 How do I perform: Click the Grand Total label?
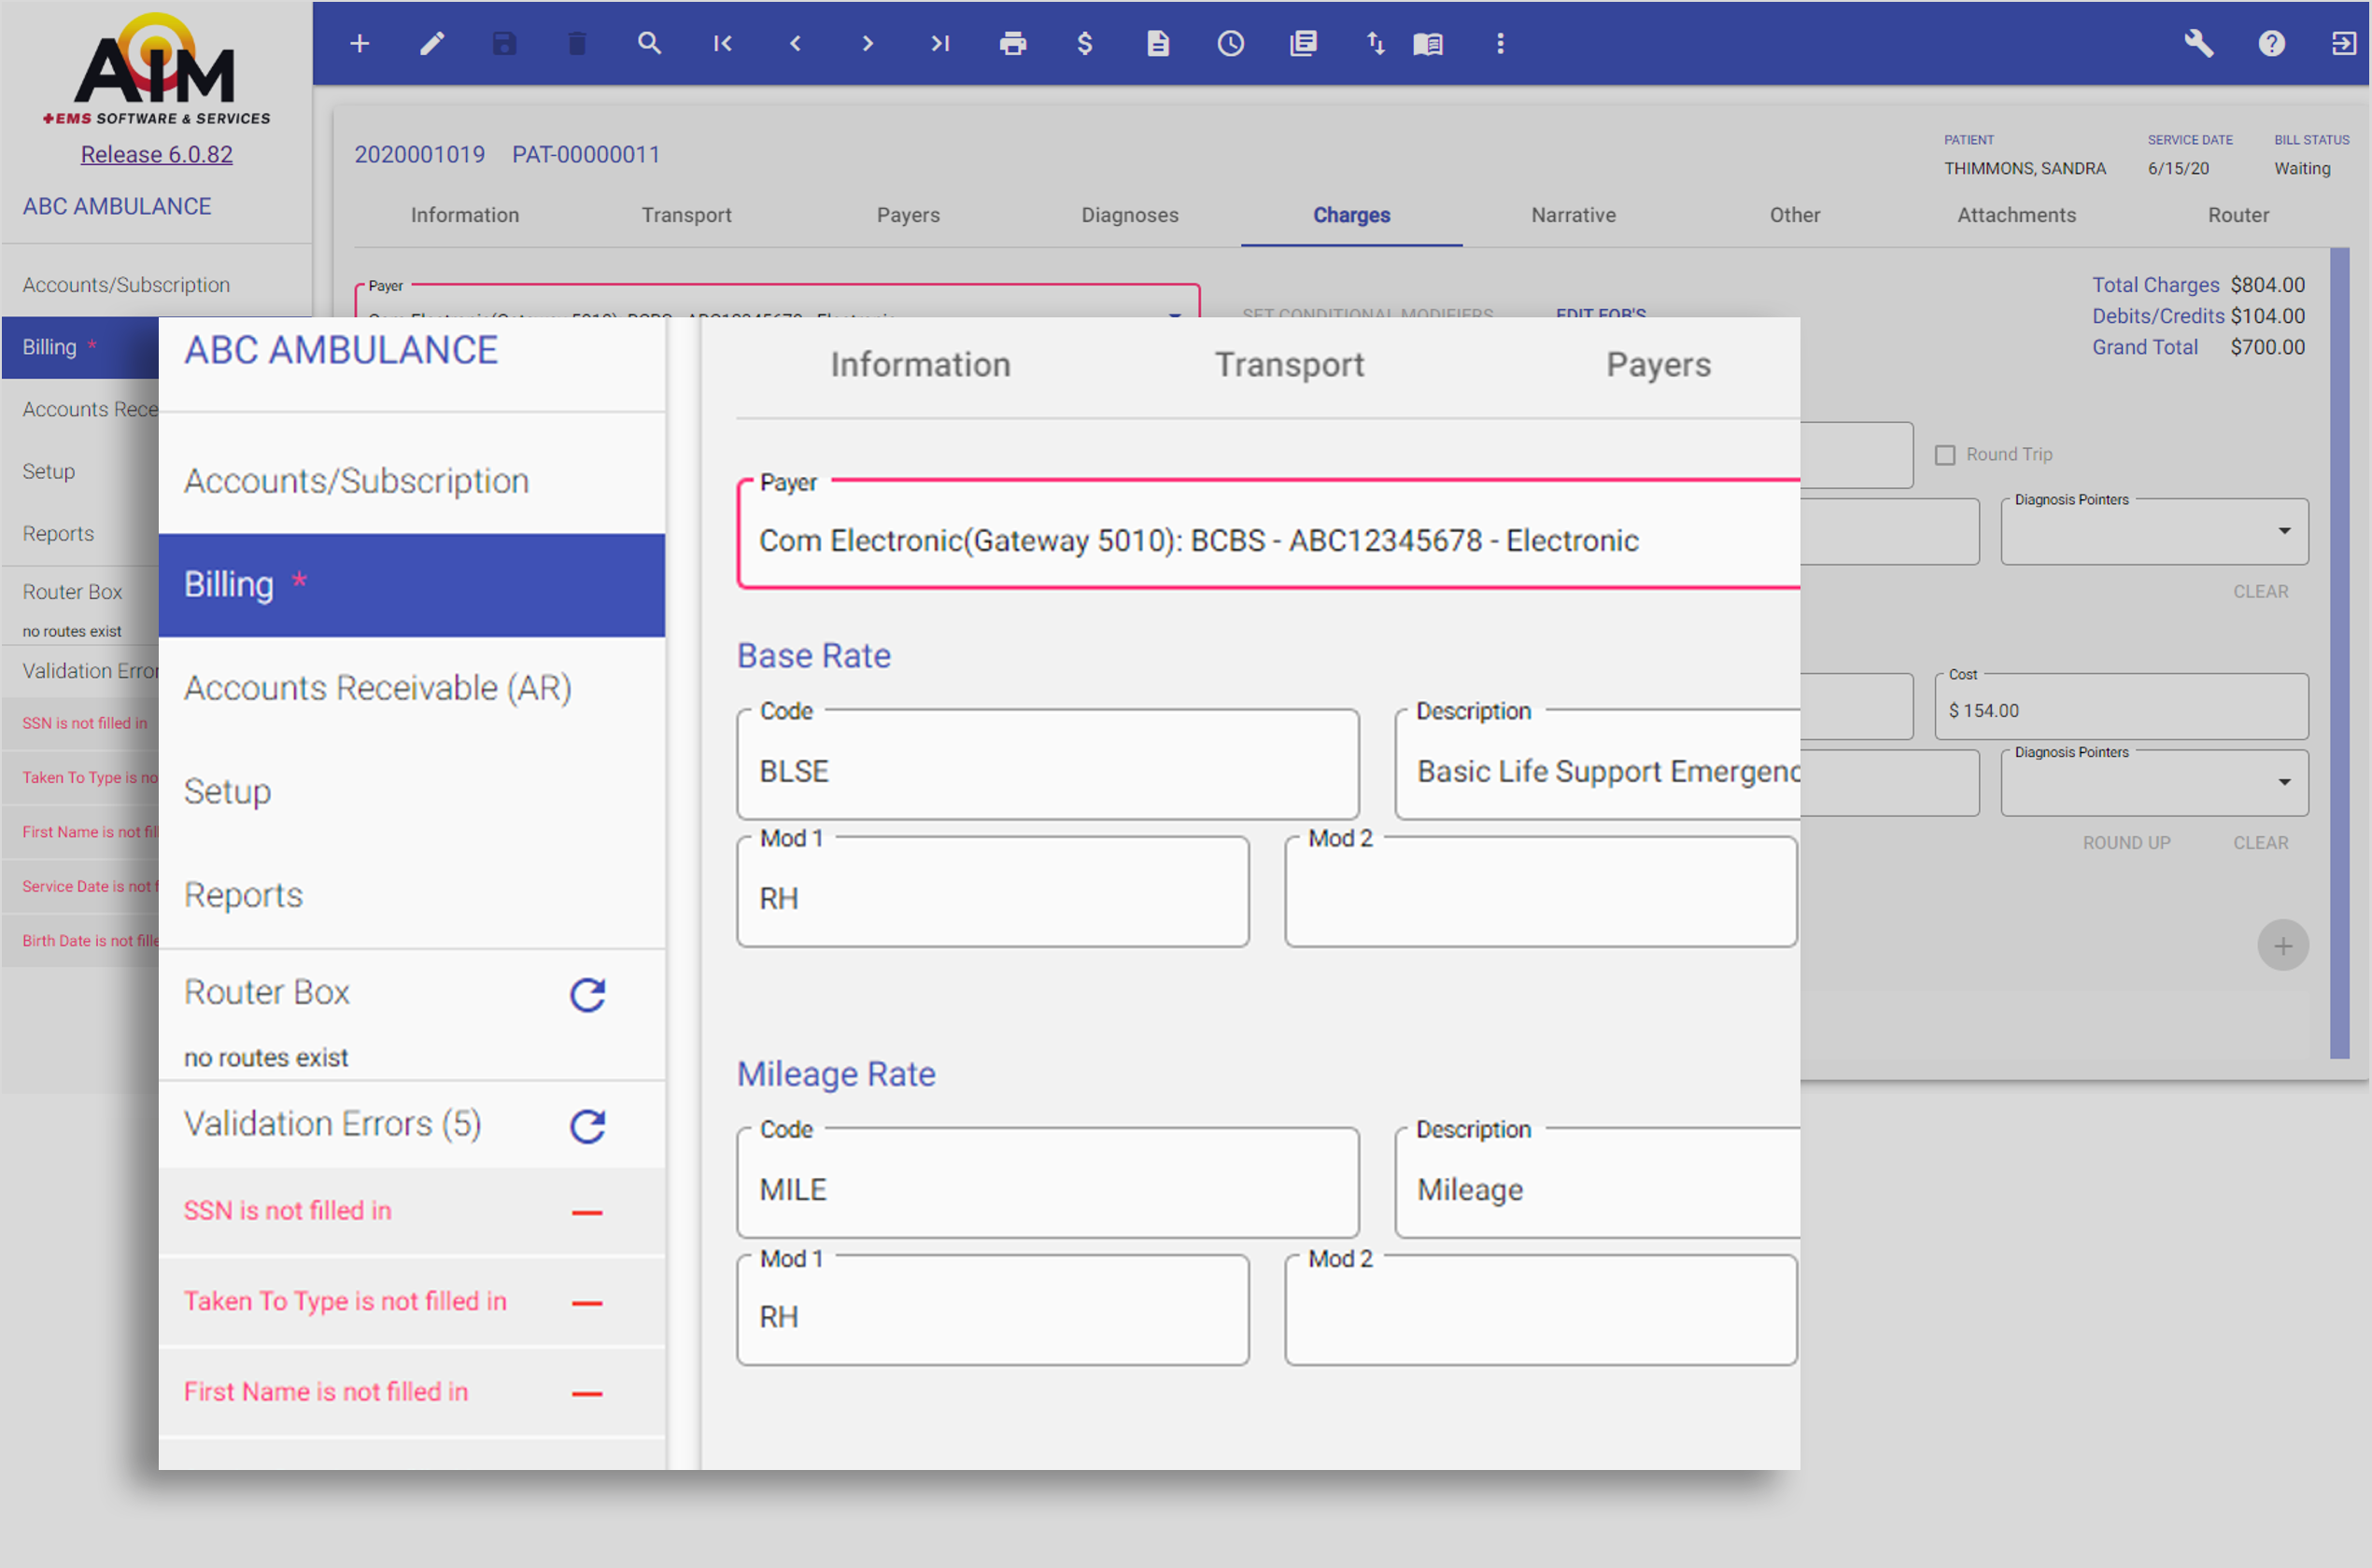click(2144, 347)
